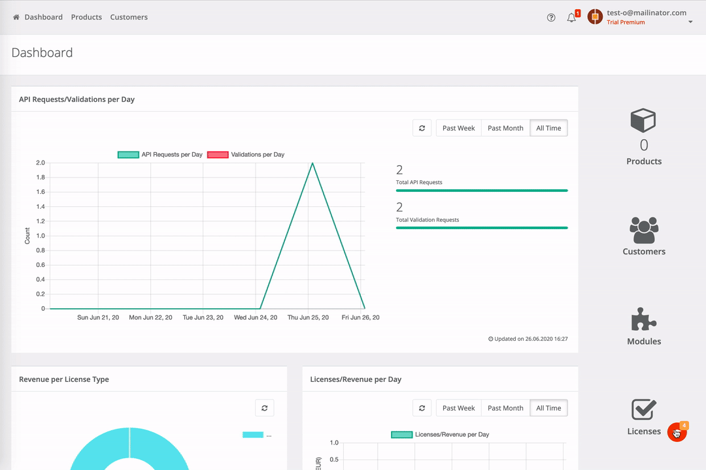
Task: Click the Licenses label in the sidebar
Action: coord(644,431)
